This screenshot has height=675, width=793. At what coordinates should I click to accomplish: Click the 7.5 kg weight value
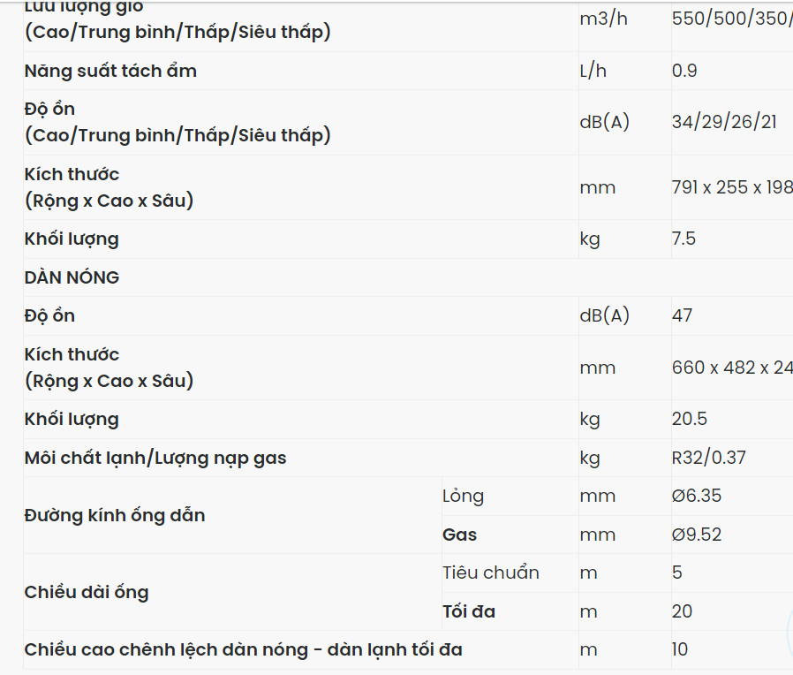[683, 239]
